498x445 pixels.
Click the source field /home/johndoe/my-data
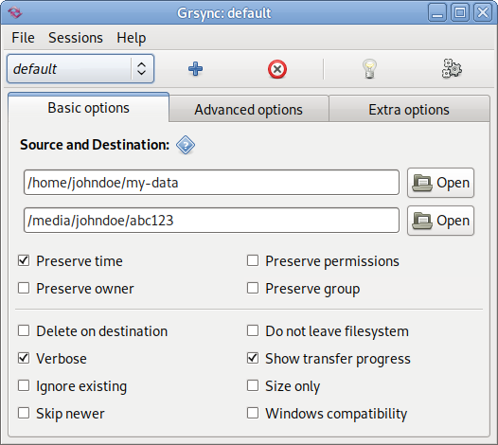pyautogui.click(x=211, y=183)
